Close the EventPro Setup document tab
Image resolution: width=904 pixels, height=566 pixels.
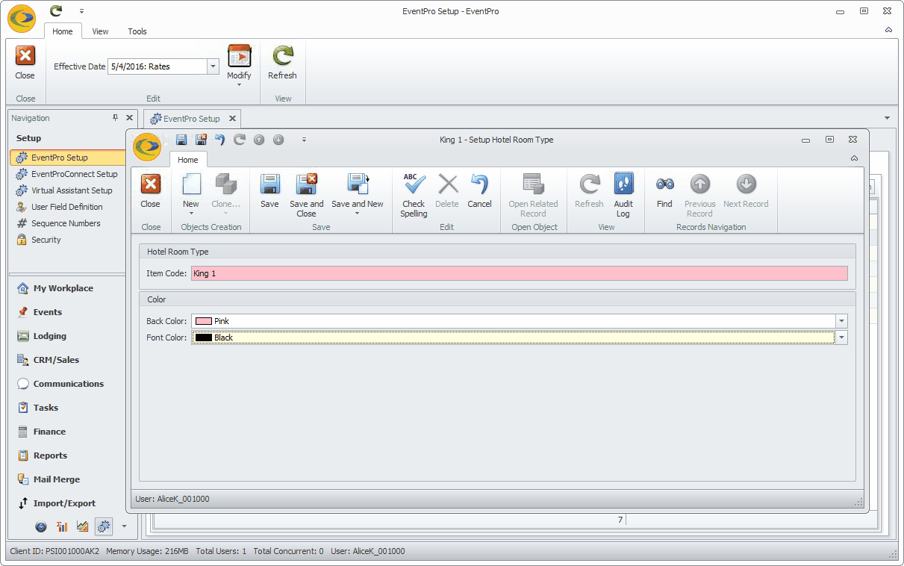232,118
